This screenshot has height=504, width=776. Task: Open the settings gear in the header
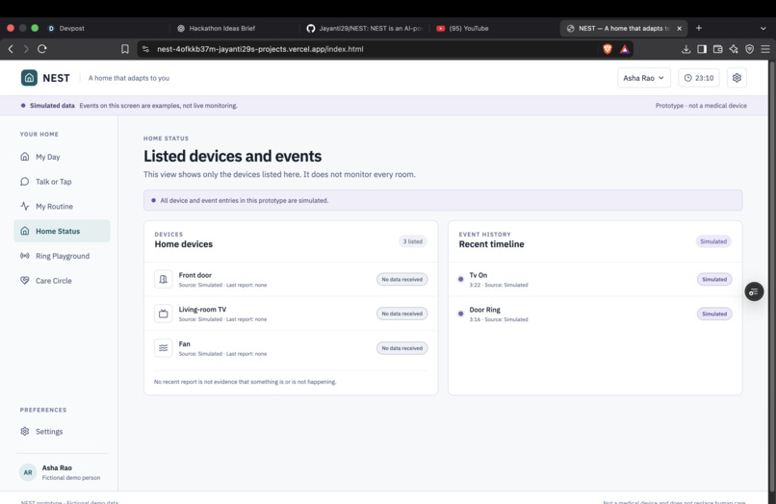737,78
